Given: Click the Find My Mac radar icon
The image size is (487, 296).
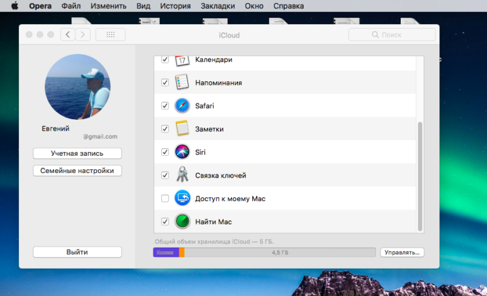Looking at the screenshot, I should (x=183, y=221).
